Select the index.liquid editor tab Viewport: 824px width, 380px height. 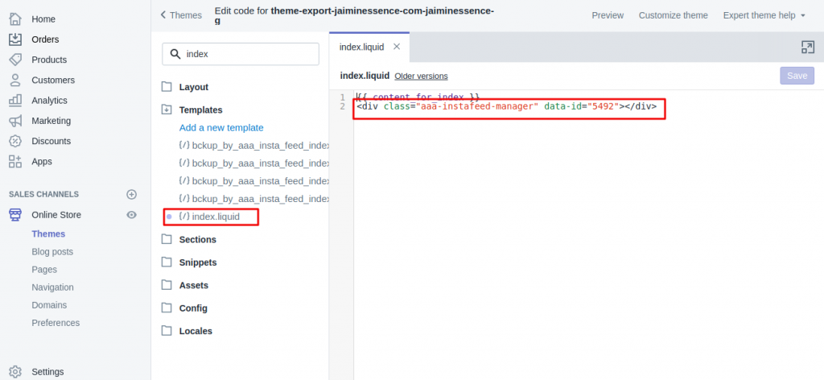[x=361, y=47]
